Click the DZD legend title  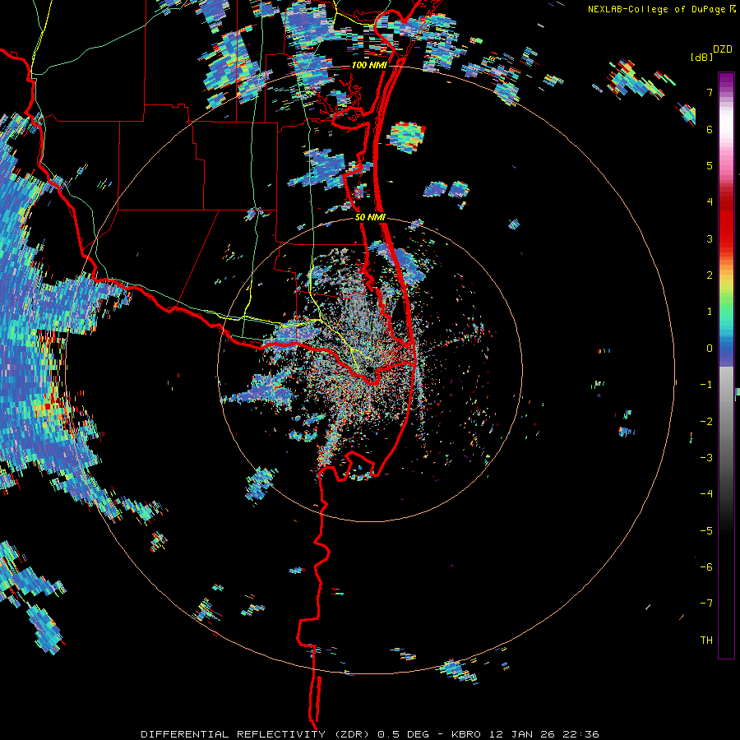723,49
